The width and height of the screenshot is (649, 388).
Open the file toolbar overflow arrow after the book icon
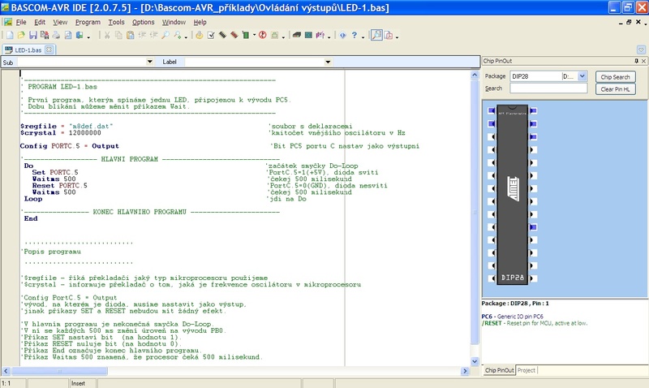click(x=88, y=37)
